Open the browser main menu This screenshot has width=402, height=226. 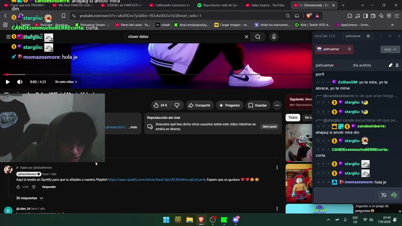(x=397, y=16)
